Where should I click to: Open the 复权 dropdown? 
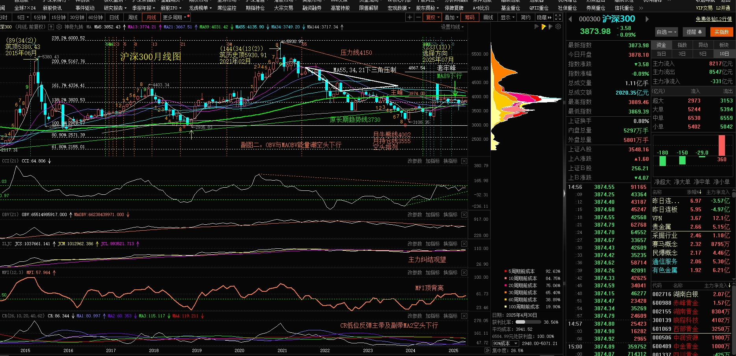point(433,17)
